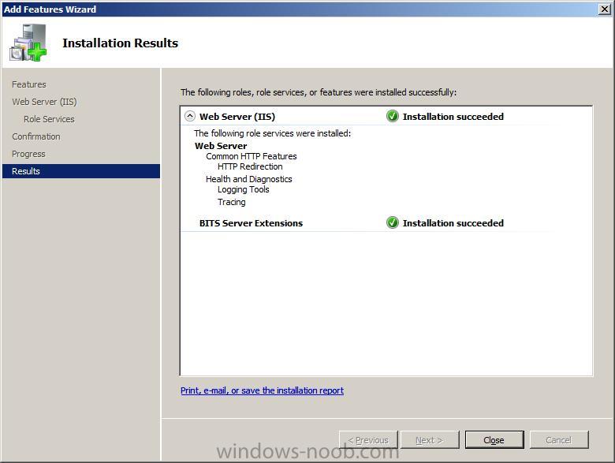
Task: Collapse the Web Server (IIS) results section
Action: point(190,116)
